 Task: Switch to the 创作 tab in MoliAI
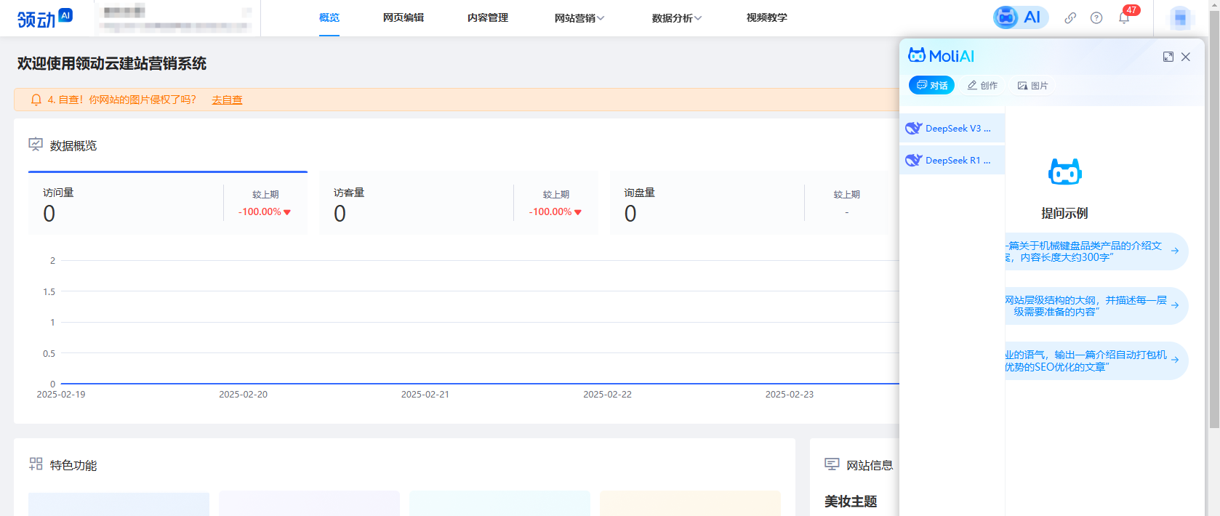[x=982, y=86]
